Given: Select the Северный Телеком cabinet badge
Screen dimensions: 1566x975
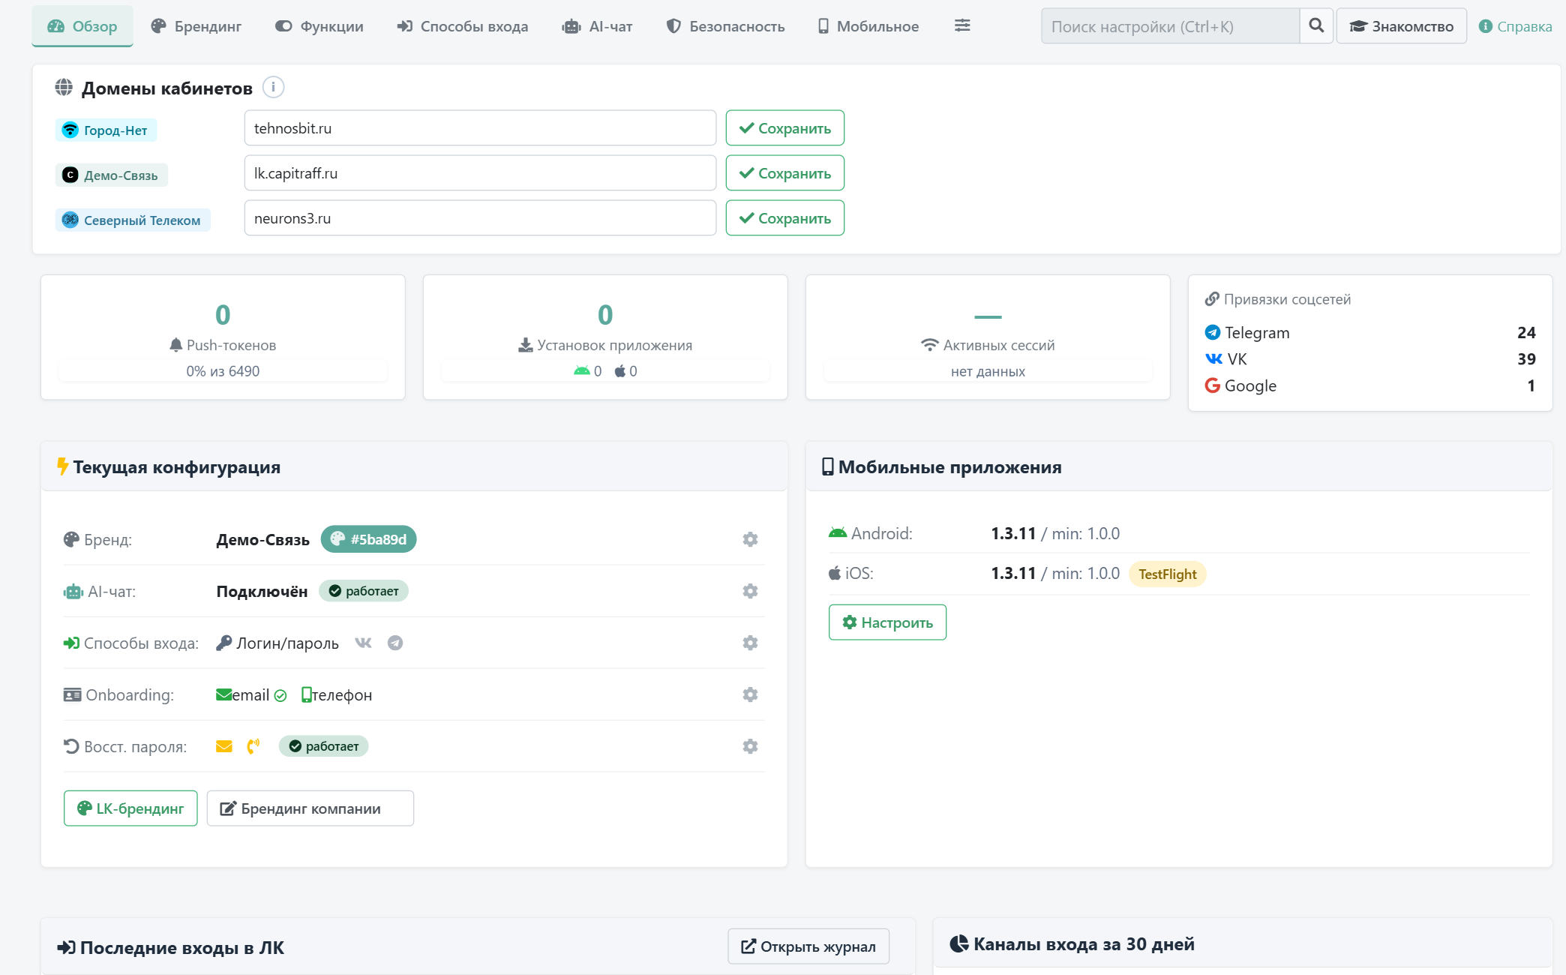Looking at the screenshot, I should click(133, 220).
